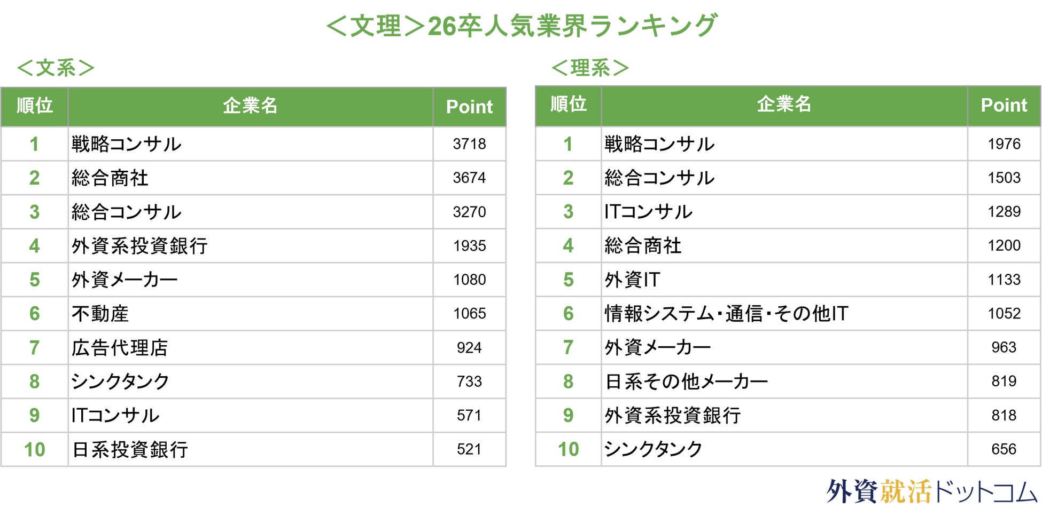Viewport: 1042px width, 509px height.
Task: Click 外資IT in the 理系 ranking
Action: pyautogui.click(x=632, y=280)
